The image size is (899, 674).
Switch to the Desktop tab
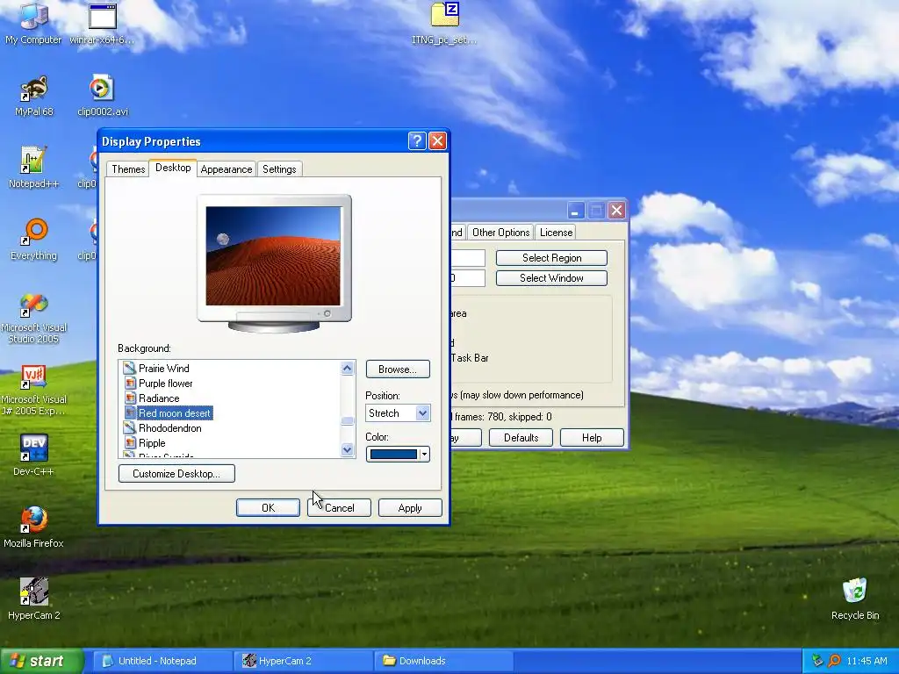pyautogui.click(x=173, y=168)
